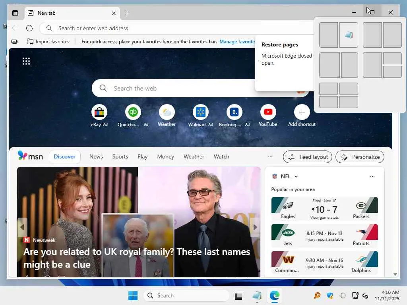The height and width of the screenshot is (305, 407).
Task: Click the display network tray icon
Action: click(x=355, y=295)
